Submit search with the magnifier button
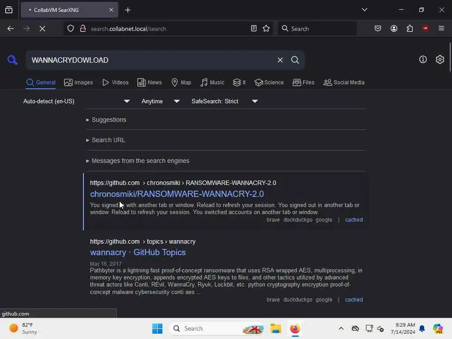The height and width of the screenshot is (339, 452). pyautogui.click(x=295, y=60)
